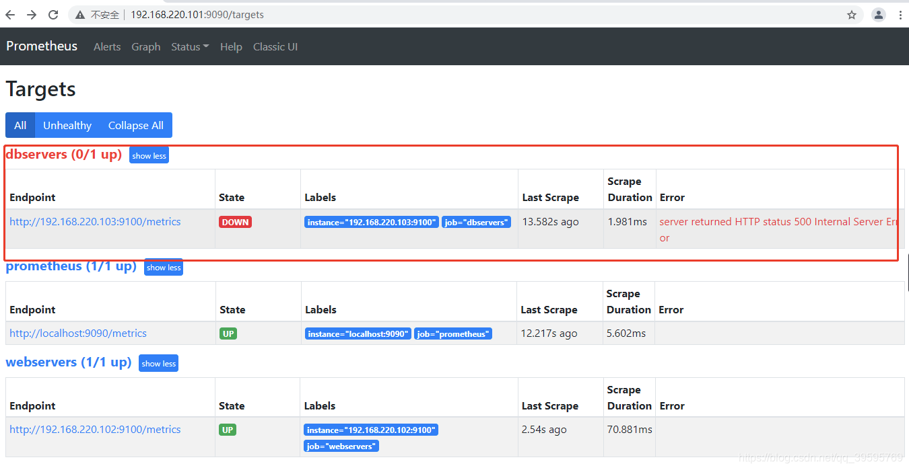
Task: Collapse prometheus group with show less
Action: tap(164, 267)
